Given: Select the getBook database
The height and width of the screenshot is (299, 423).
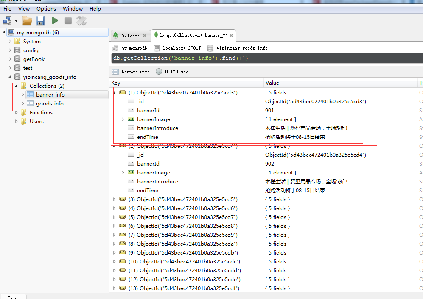Looking at the screenshot, I should pyautogui.click(x=34, y=59).
